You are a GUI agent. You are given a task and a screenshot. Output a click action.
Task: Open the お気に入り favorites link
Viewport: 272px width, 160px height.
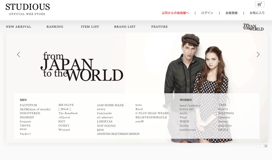click(x=257, y=13)
